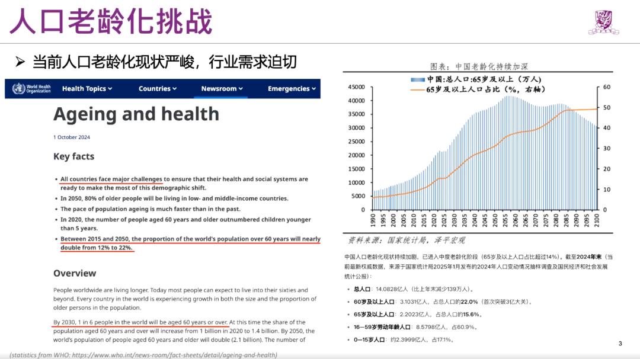Click the World Health Organization logo

click(x=32, y=89)
